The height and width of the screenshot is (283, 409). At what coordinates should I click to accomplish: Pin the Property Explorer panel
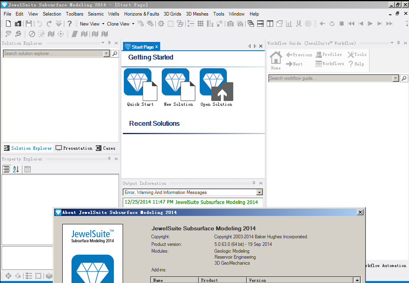point(109,159)
